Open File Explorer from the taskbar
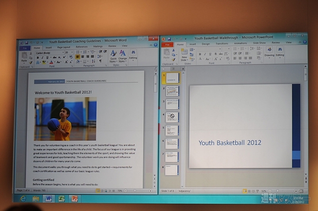 point(36,199)
